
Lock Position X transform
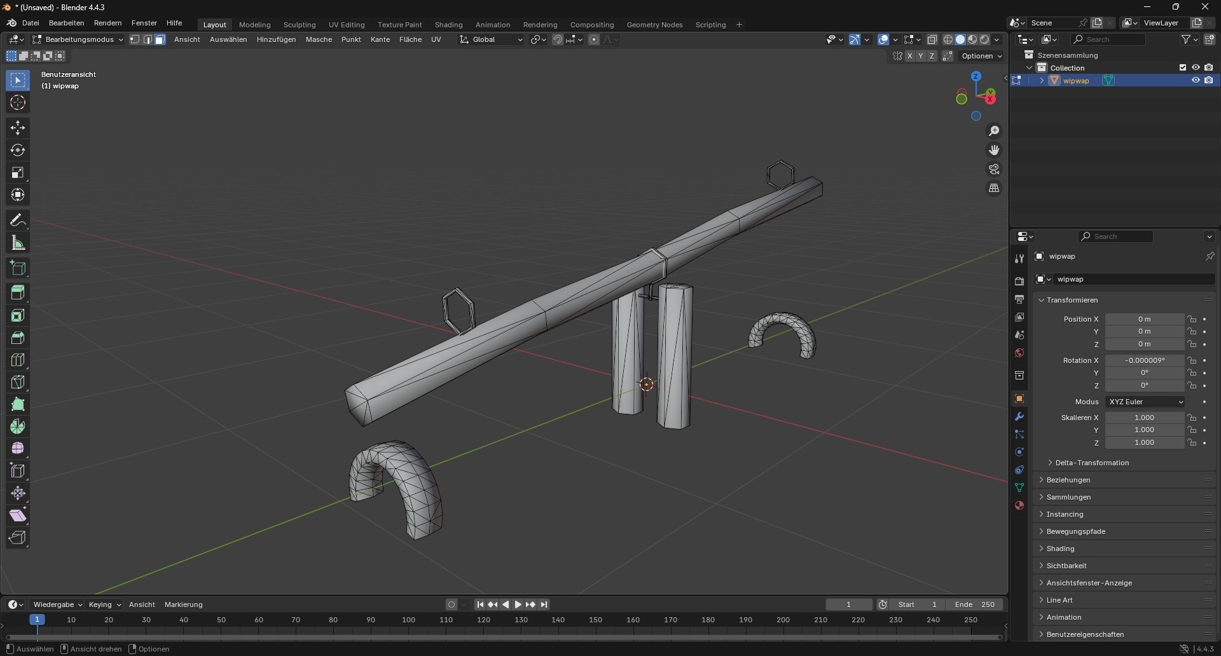1192,320
